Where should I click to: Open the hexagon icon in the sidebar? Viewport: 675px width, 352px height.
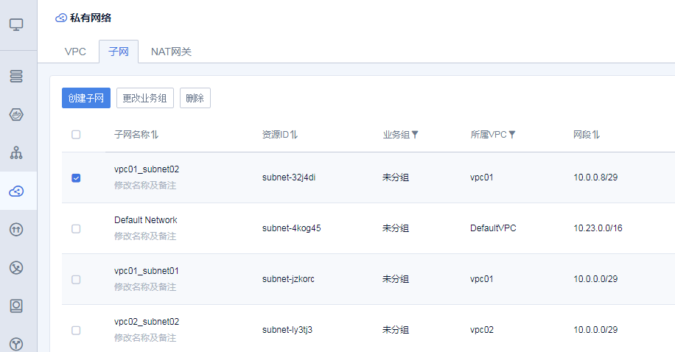click(16, 114)
